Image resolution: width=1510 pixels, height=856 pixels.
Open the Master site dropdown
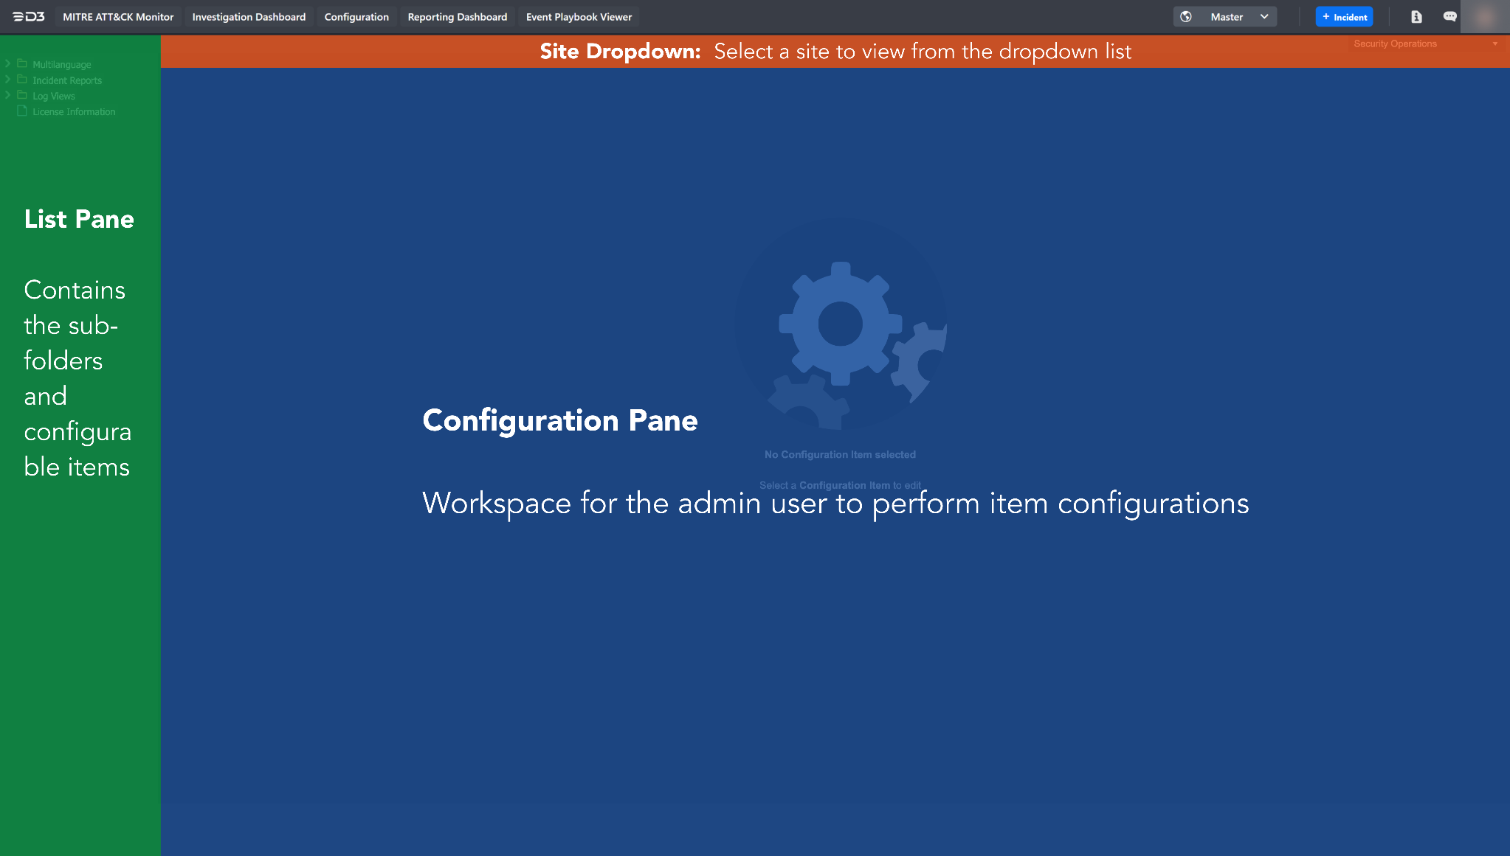[x=1226, y=16]
